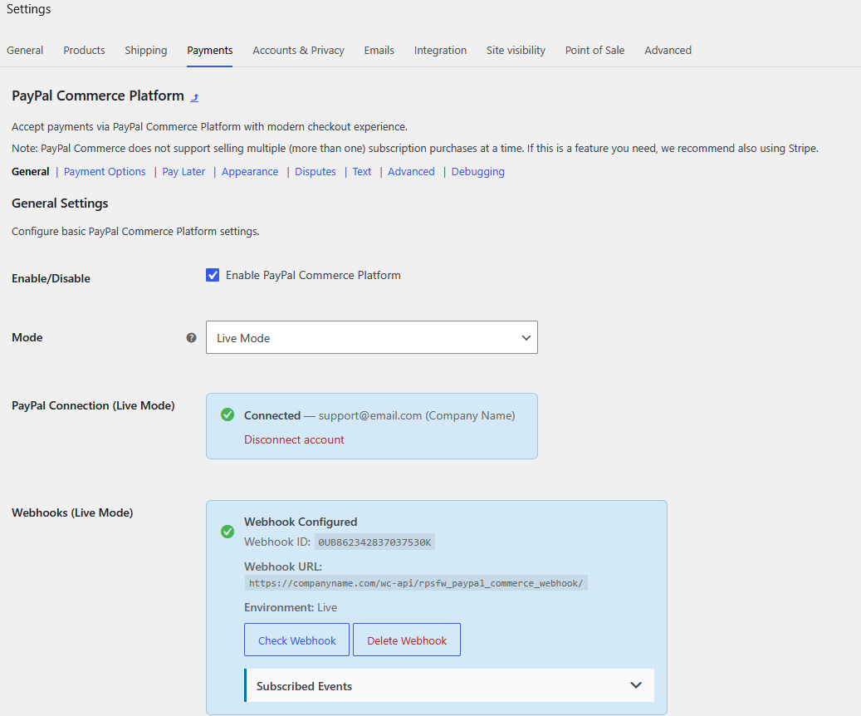Image resolution: width=861 pixels, height=716 pixels.
Task: Select the Payments tab
Action: coord(210,50)
